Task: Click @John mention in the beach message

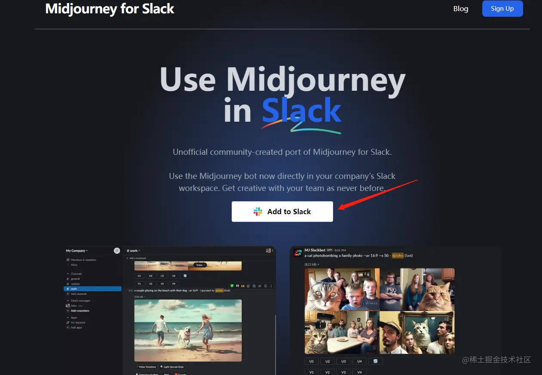Action: pos(219,291)
